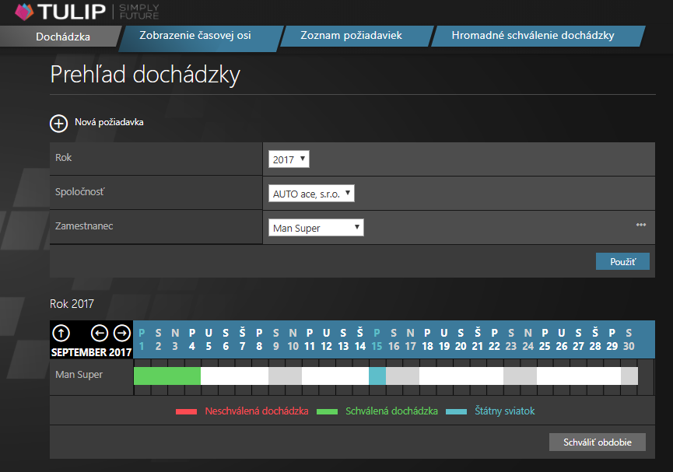Click green Schválená dochádzka legend swatch
The width and height of the screenshot is (673, 472).
(328, 411)
